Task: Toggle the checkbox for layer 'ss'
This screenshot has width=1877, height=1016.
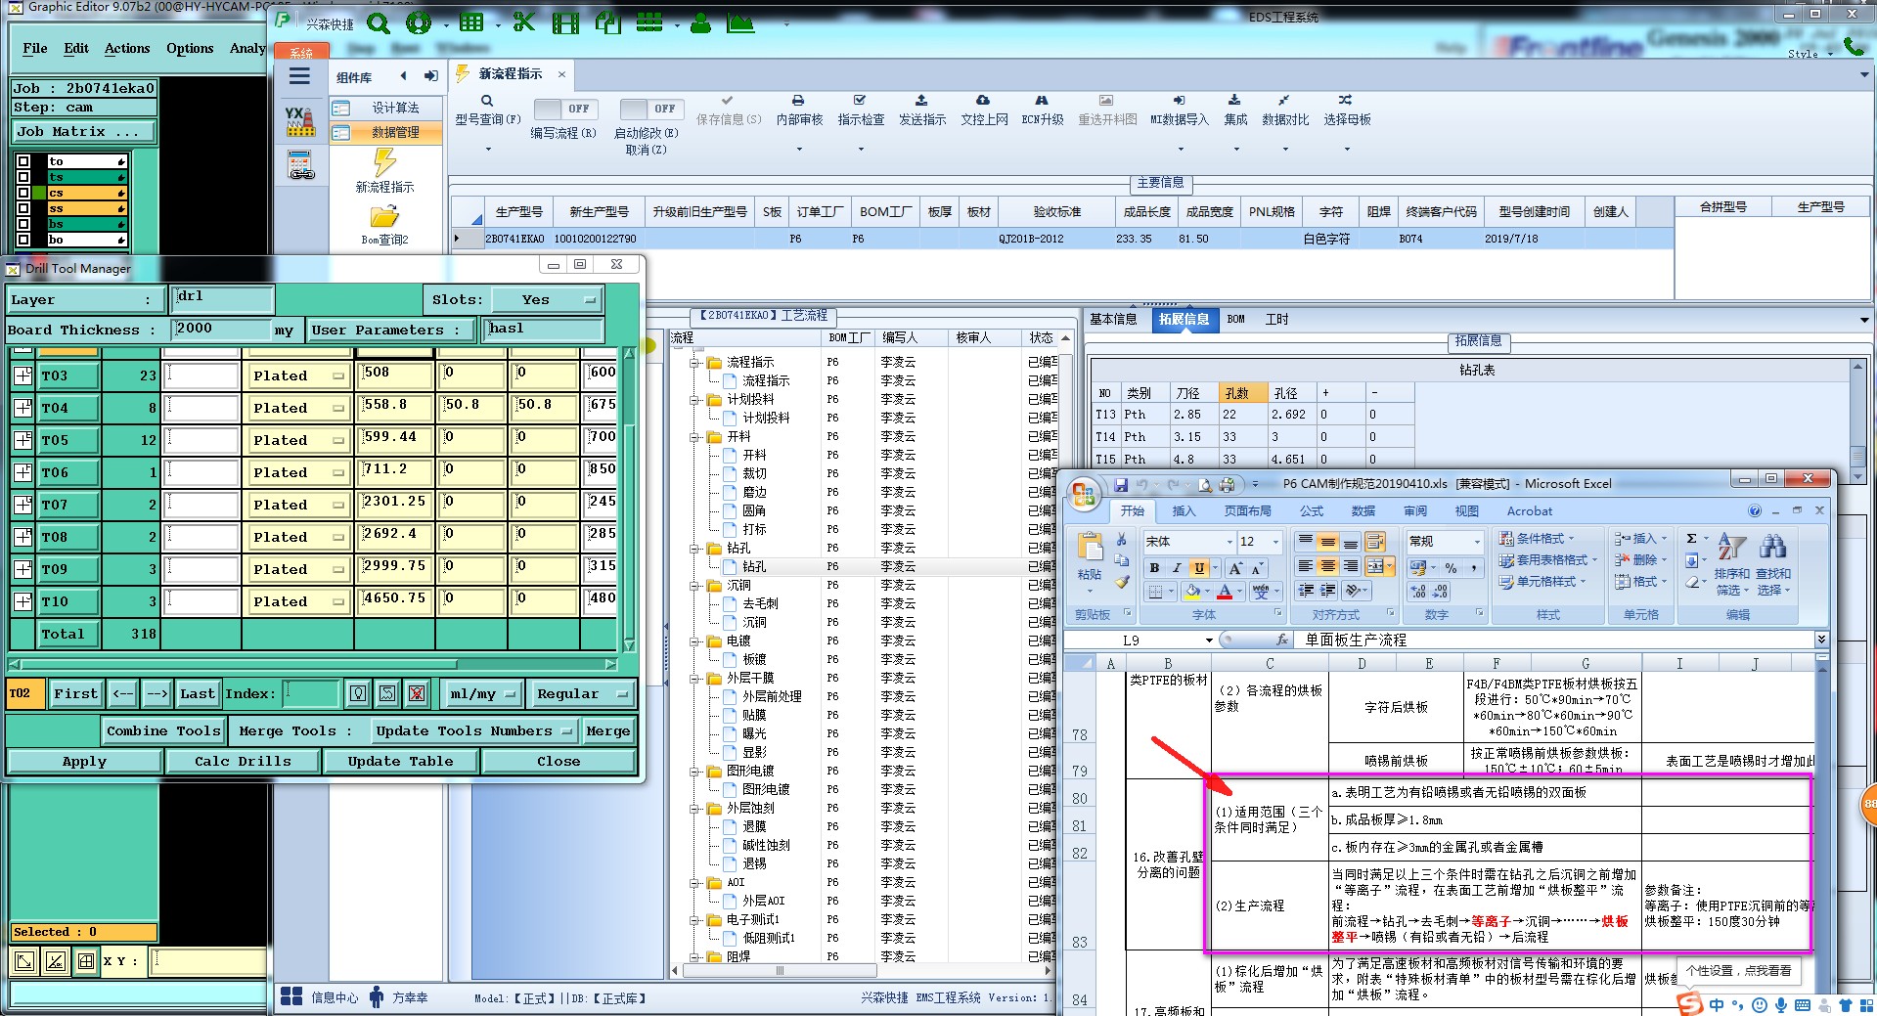Action: (23, 208)
